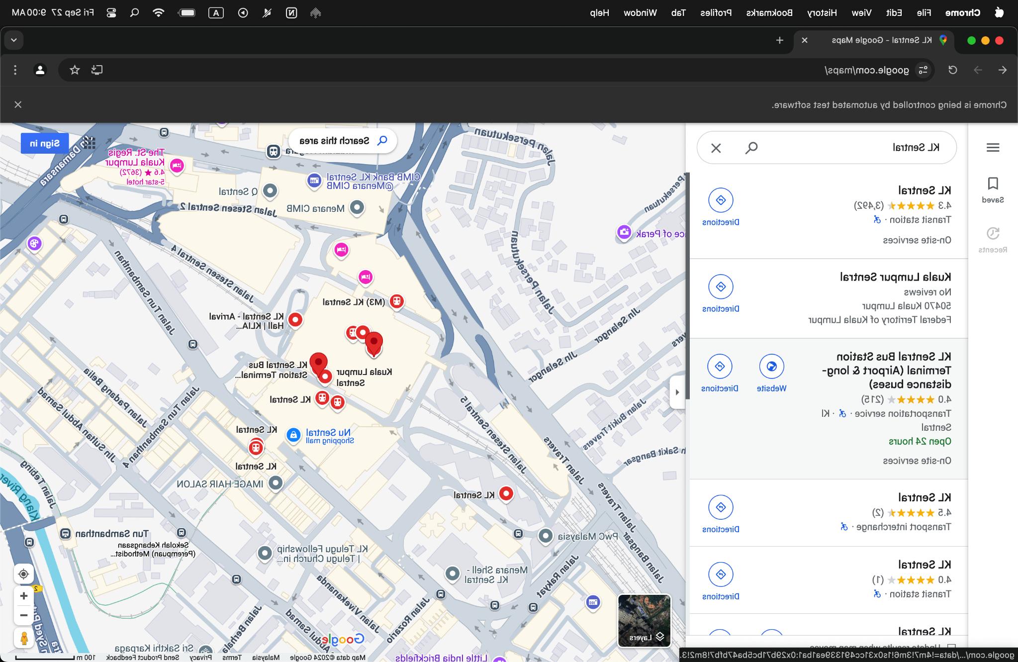Open macOS Control Center icon
The width and height of the screenshot is (1018, 662).
coord(111,13)
